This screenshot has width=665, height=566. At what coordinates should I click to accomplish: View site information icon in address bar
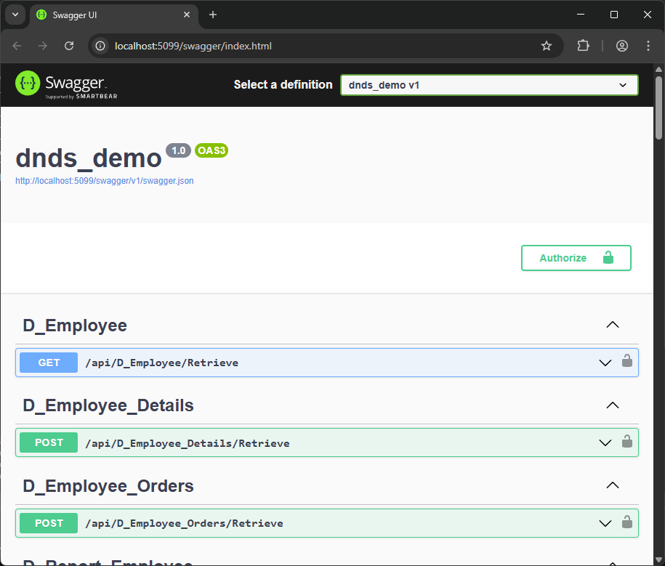point(101,46)
